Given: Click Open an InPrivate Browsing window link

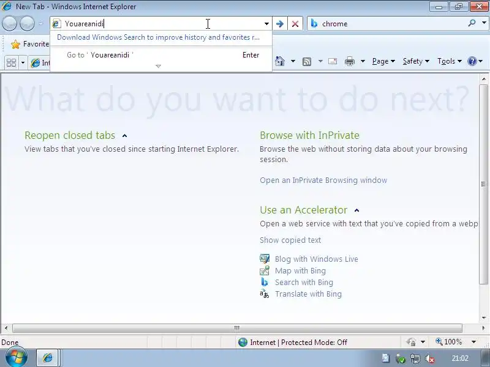Looking at the screenshot, I should coord(323,180).
